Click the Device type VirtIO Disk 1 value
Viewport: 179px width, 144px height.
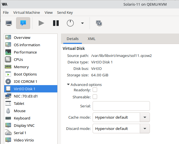102,62
